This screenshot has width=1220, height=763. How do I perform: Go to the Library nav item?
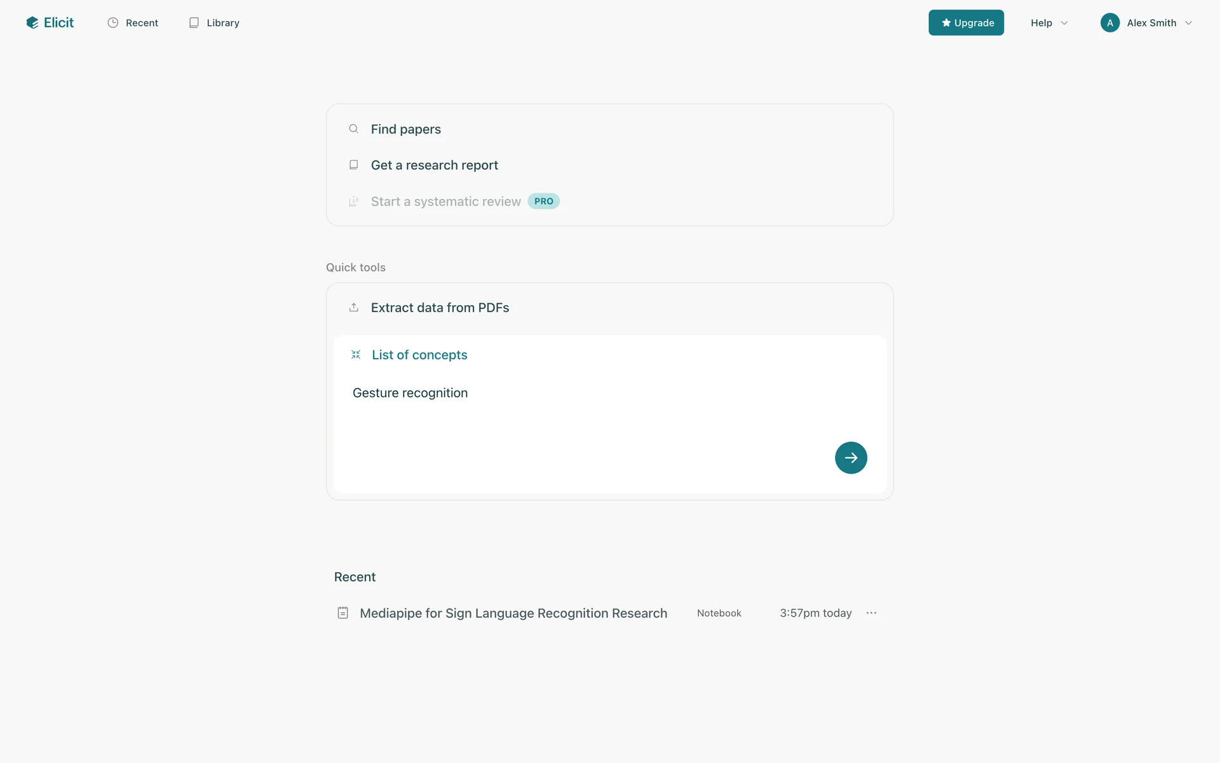[x=222, y=23]
